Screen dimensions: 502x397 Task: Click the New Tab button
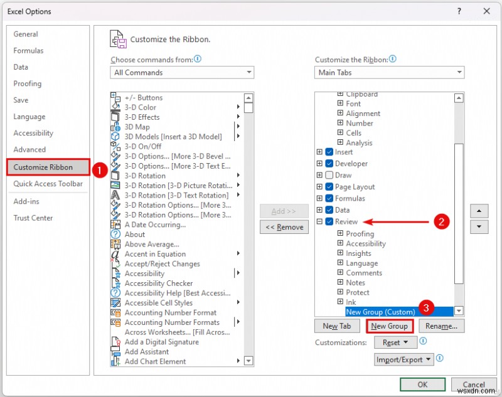[x=337, y=326]
